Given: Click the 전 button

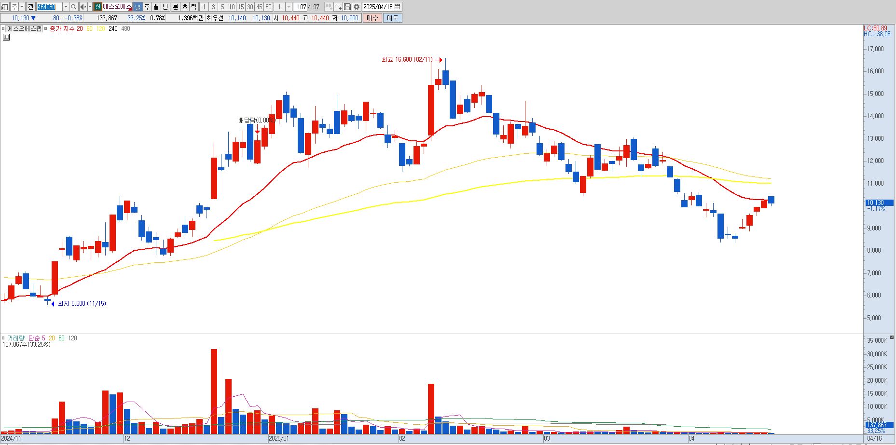Looking at the screenshot, I should (30, 7).
